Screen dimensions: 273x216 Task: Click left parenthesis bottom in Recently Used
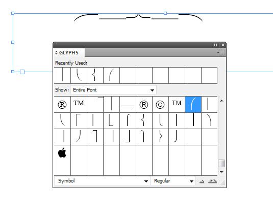[x=79, y=75]
